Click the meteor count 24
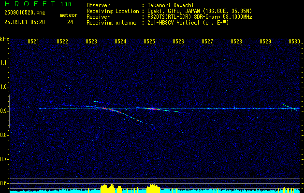 [x=70, y=22]
